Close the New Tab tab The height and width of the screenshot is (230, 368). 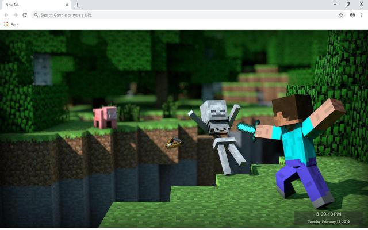point(67,5)
